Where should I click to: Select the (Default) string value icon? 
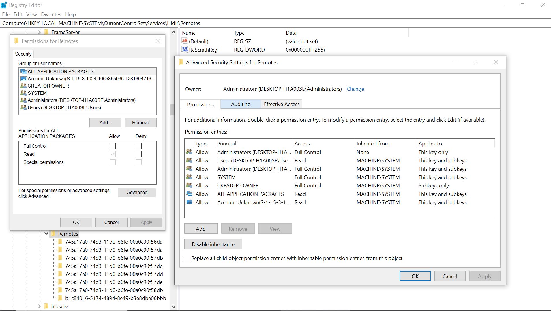pyautogui.click(x=185, y=41)
